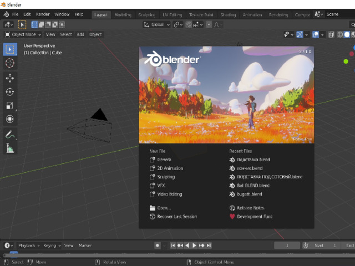This screenshot has width=355, height=266.
Task: Select the Transform tool
Action: pos(10,119)
